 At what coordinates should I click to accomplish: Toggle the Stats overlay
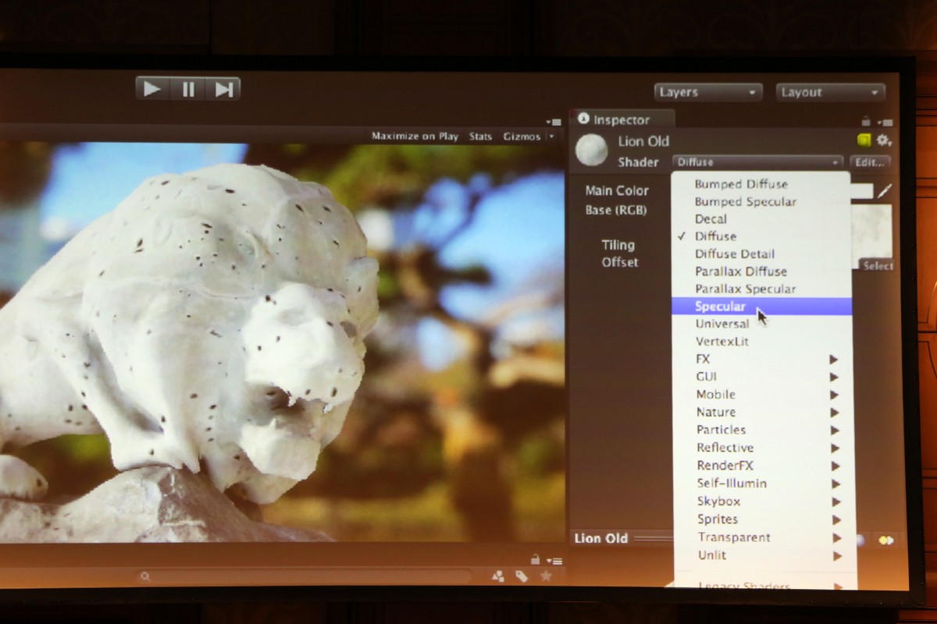tap(480, 136)
